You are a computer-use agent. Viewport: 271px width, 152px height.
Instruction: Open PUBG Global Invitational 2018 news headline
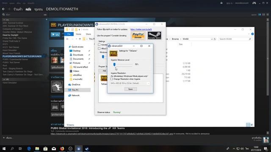click(x=88, y=128)
